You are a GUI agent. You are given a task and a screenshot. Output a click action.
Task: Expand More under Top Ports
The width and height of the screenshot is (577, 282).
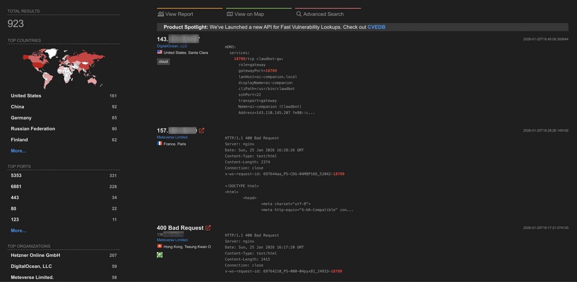[18, 230]
